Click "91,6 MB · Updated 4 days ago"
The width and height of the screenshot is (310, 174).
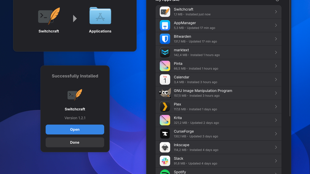coord(196,164)
